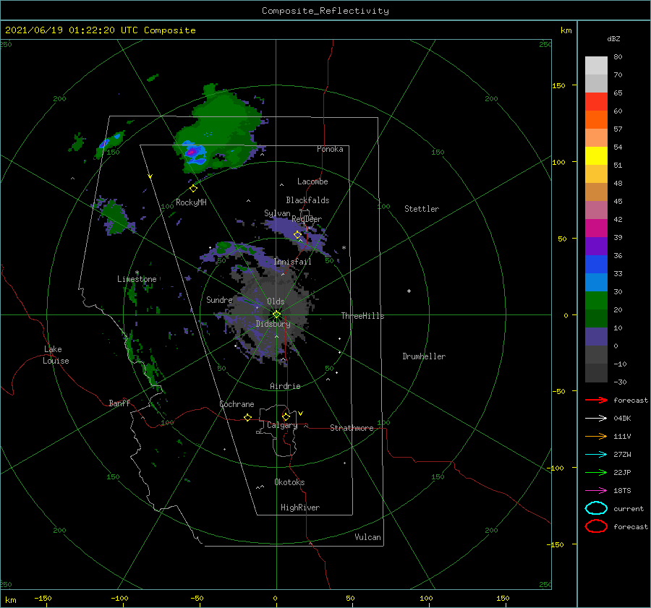Click the white 04DK arrow in legend
The width and height of the screenshot is (651, 608).
pos(596,418)
